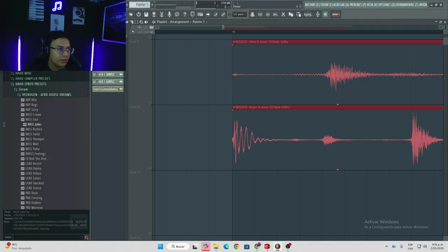Click the undo history circular arrow icon
The image size is (448, 252).
(139, 14)
